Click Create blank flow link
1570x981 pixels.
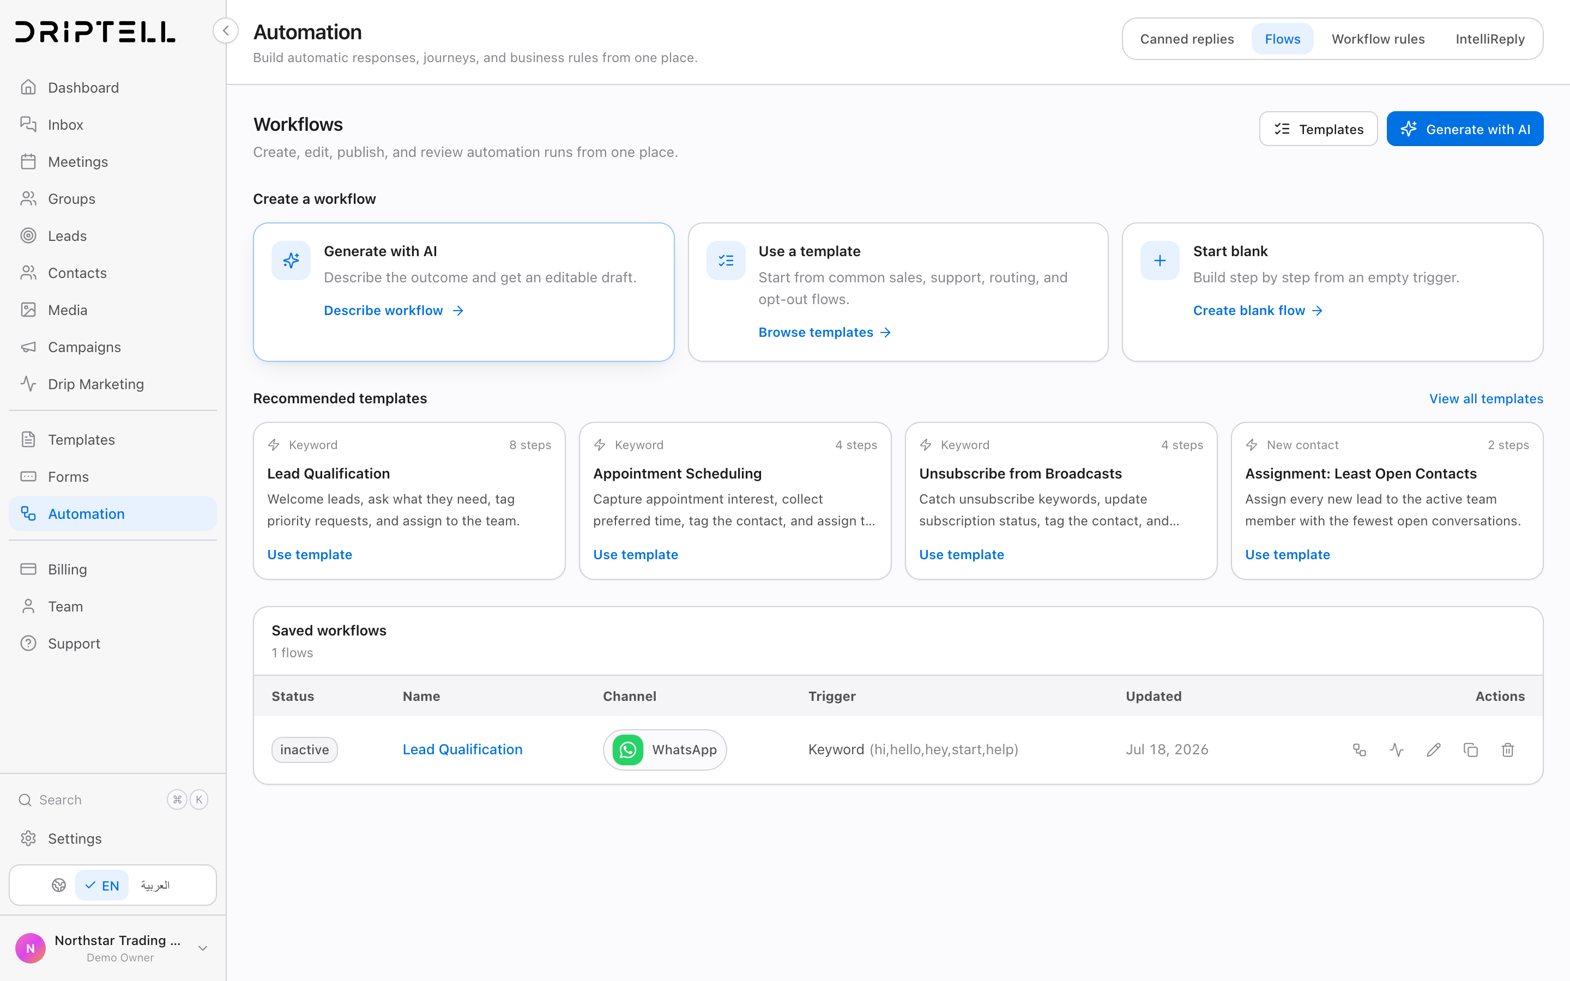coord(1258,311)
